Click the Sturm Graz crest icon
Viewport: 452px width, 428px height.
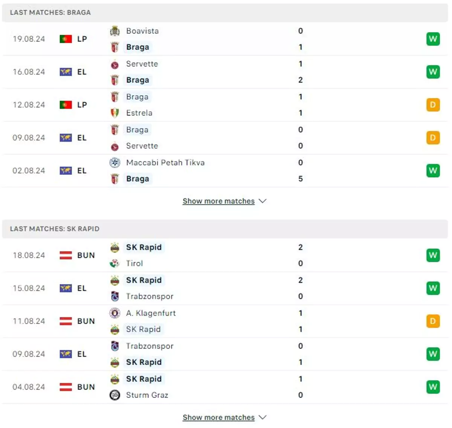(115, 395)
